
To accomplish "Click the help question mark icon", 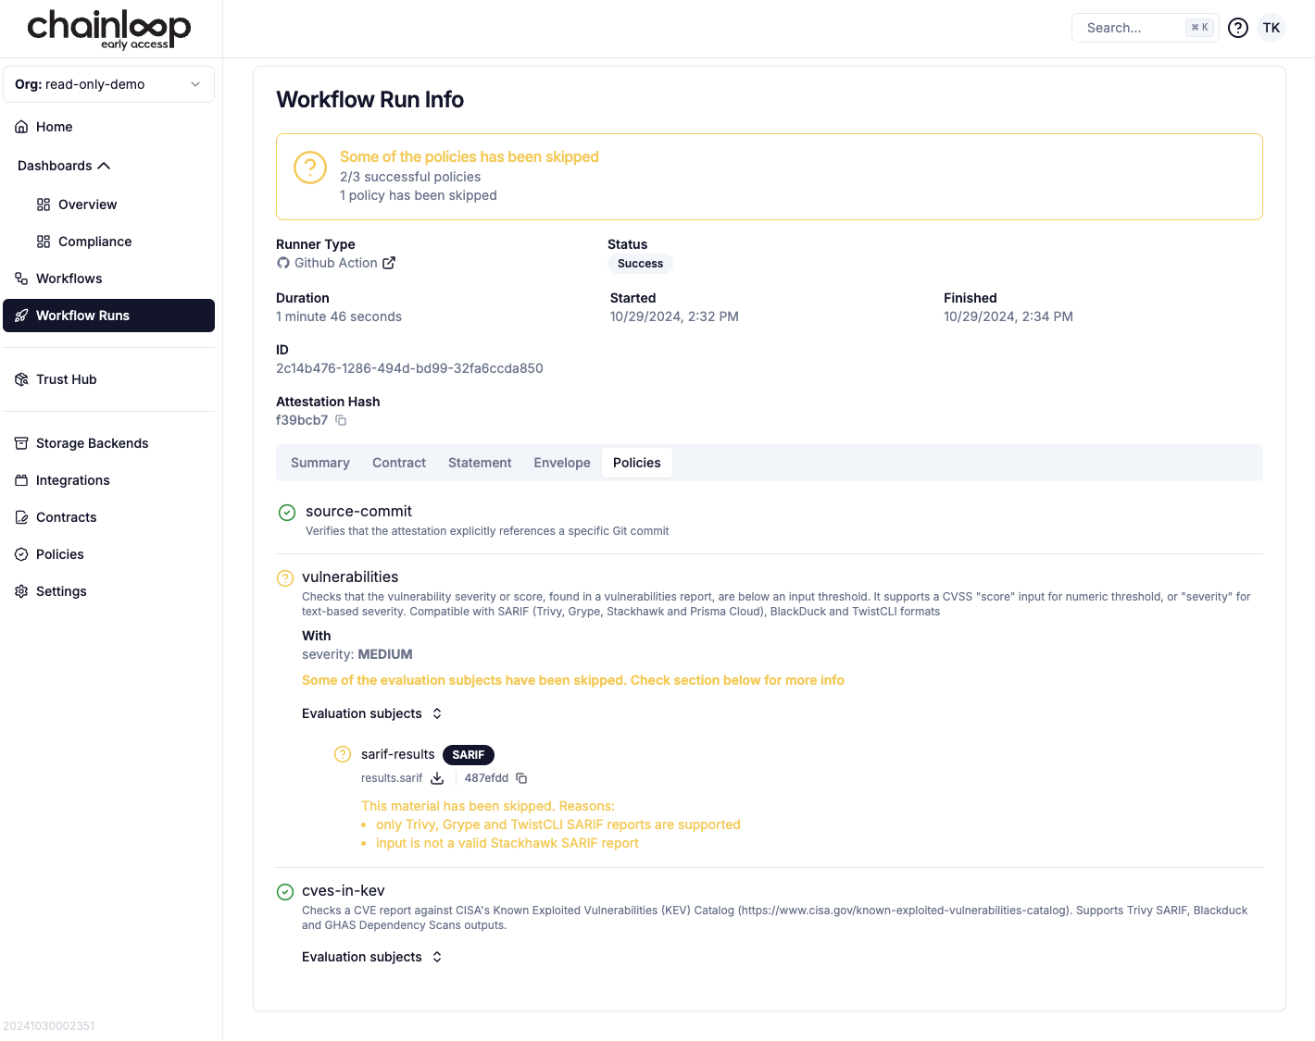I will coord(1237,28).
